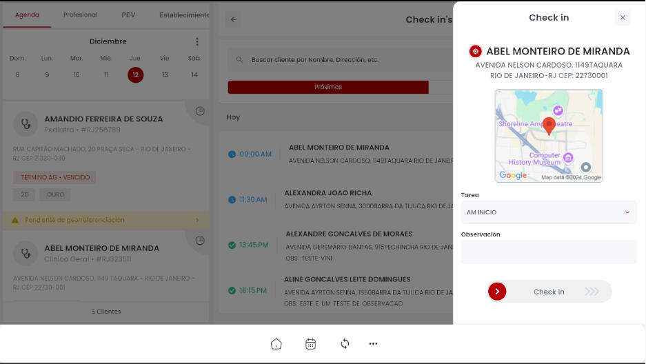Viewport: 646px width, 364px height.
Task: Open ALEXANDRA JOAO RICHA check-in row
Action: click(336, 199)
